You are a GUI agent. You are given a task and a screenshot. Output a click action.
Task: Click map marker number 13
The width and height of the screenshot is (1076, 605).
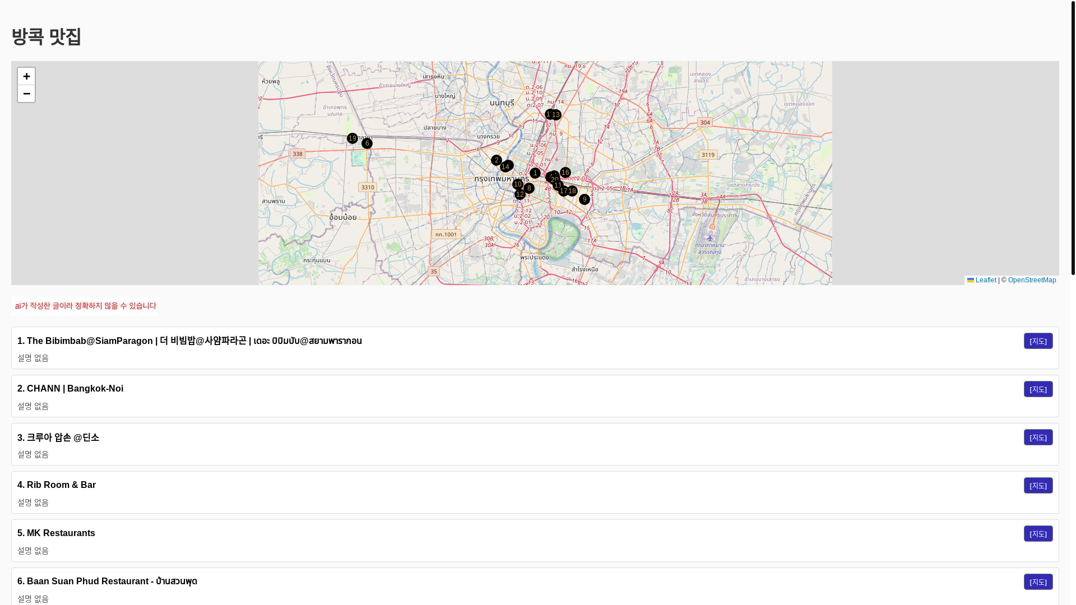(x=556, y=115)
